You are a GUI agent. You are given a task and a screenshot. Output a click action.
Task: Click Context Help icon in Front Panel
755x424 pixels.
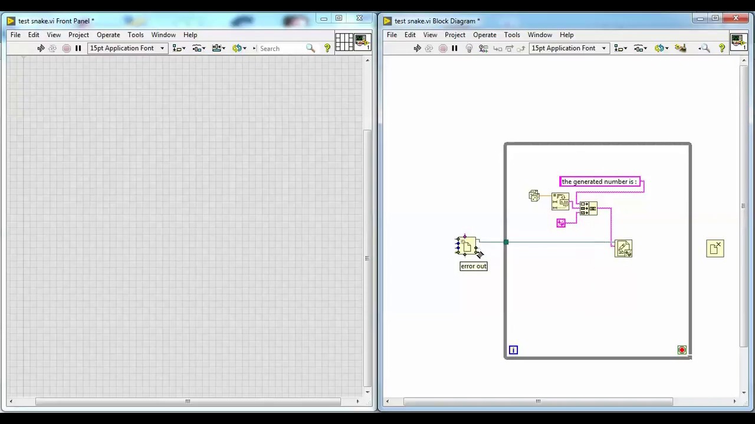coord(327,48)
